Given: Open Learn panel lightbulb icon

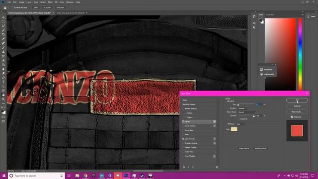Looking at the screenshot, I should point(308,16).
